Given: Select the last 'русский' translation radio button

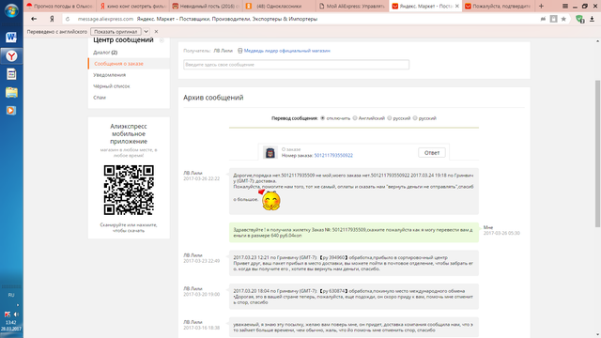Looking at the screenshot, I should 415,118.
